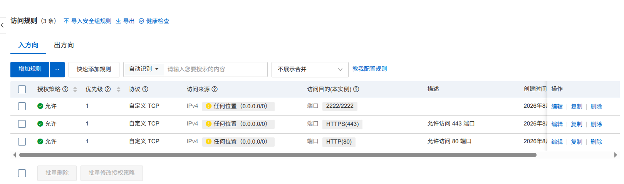The image size is (624, 184).
Task: Collapse the left sidebar arrow handle
Action: tap(2, 25)
